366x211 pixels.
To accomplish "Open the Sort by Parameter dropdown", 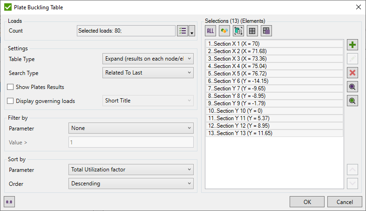I will pyautogui.click(x=131, y=170).
